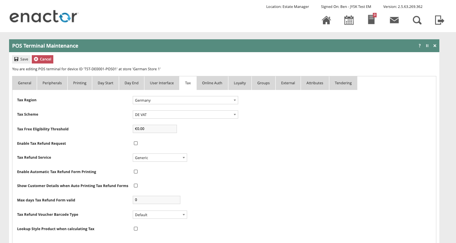Screen dimensions: 456x243
Task: Check Lookup Style Product when calculating Tax
Action: click(x=136, y=229)
